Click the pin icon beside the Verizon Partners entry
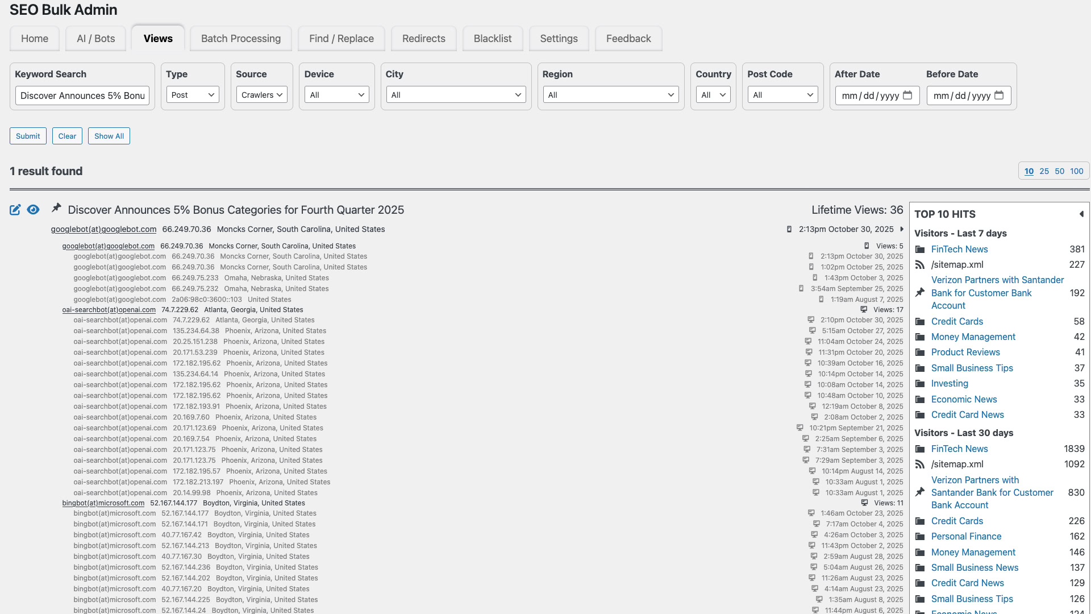The height and width of the screenshot is (614, 1091). click(x=921, y=293)
